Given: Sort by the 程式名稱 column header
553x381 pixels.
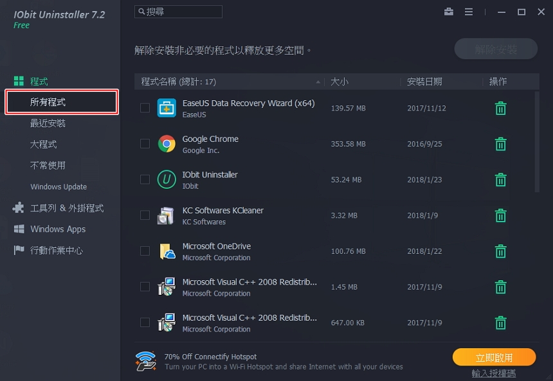Looking at the screenshot, I should pyautogui.click(x=179, y=82).
